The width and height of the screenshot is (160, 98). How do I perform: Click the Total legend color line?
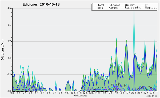pyautogui.click(x=95, y=5)
